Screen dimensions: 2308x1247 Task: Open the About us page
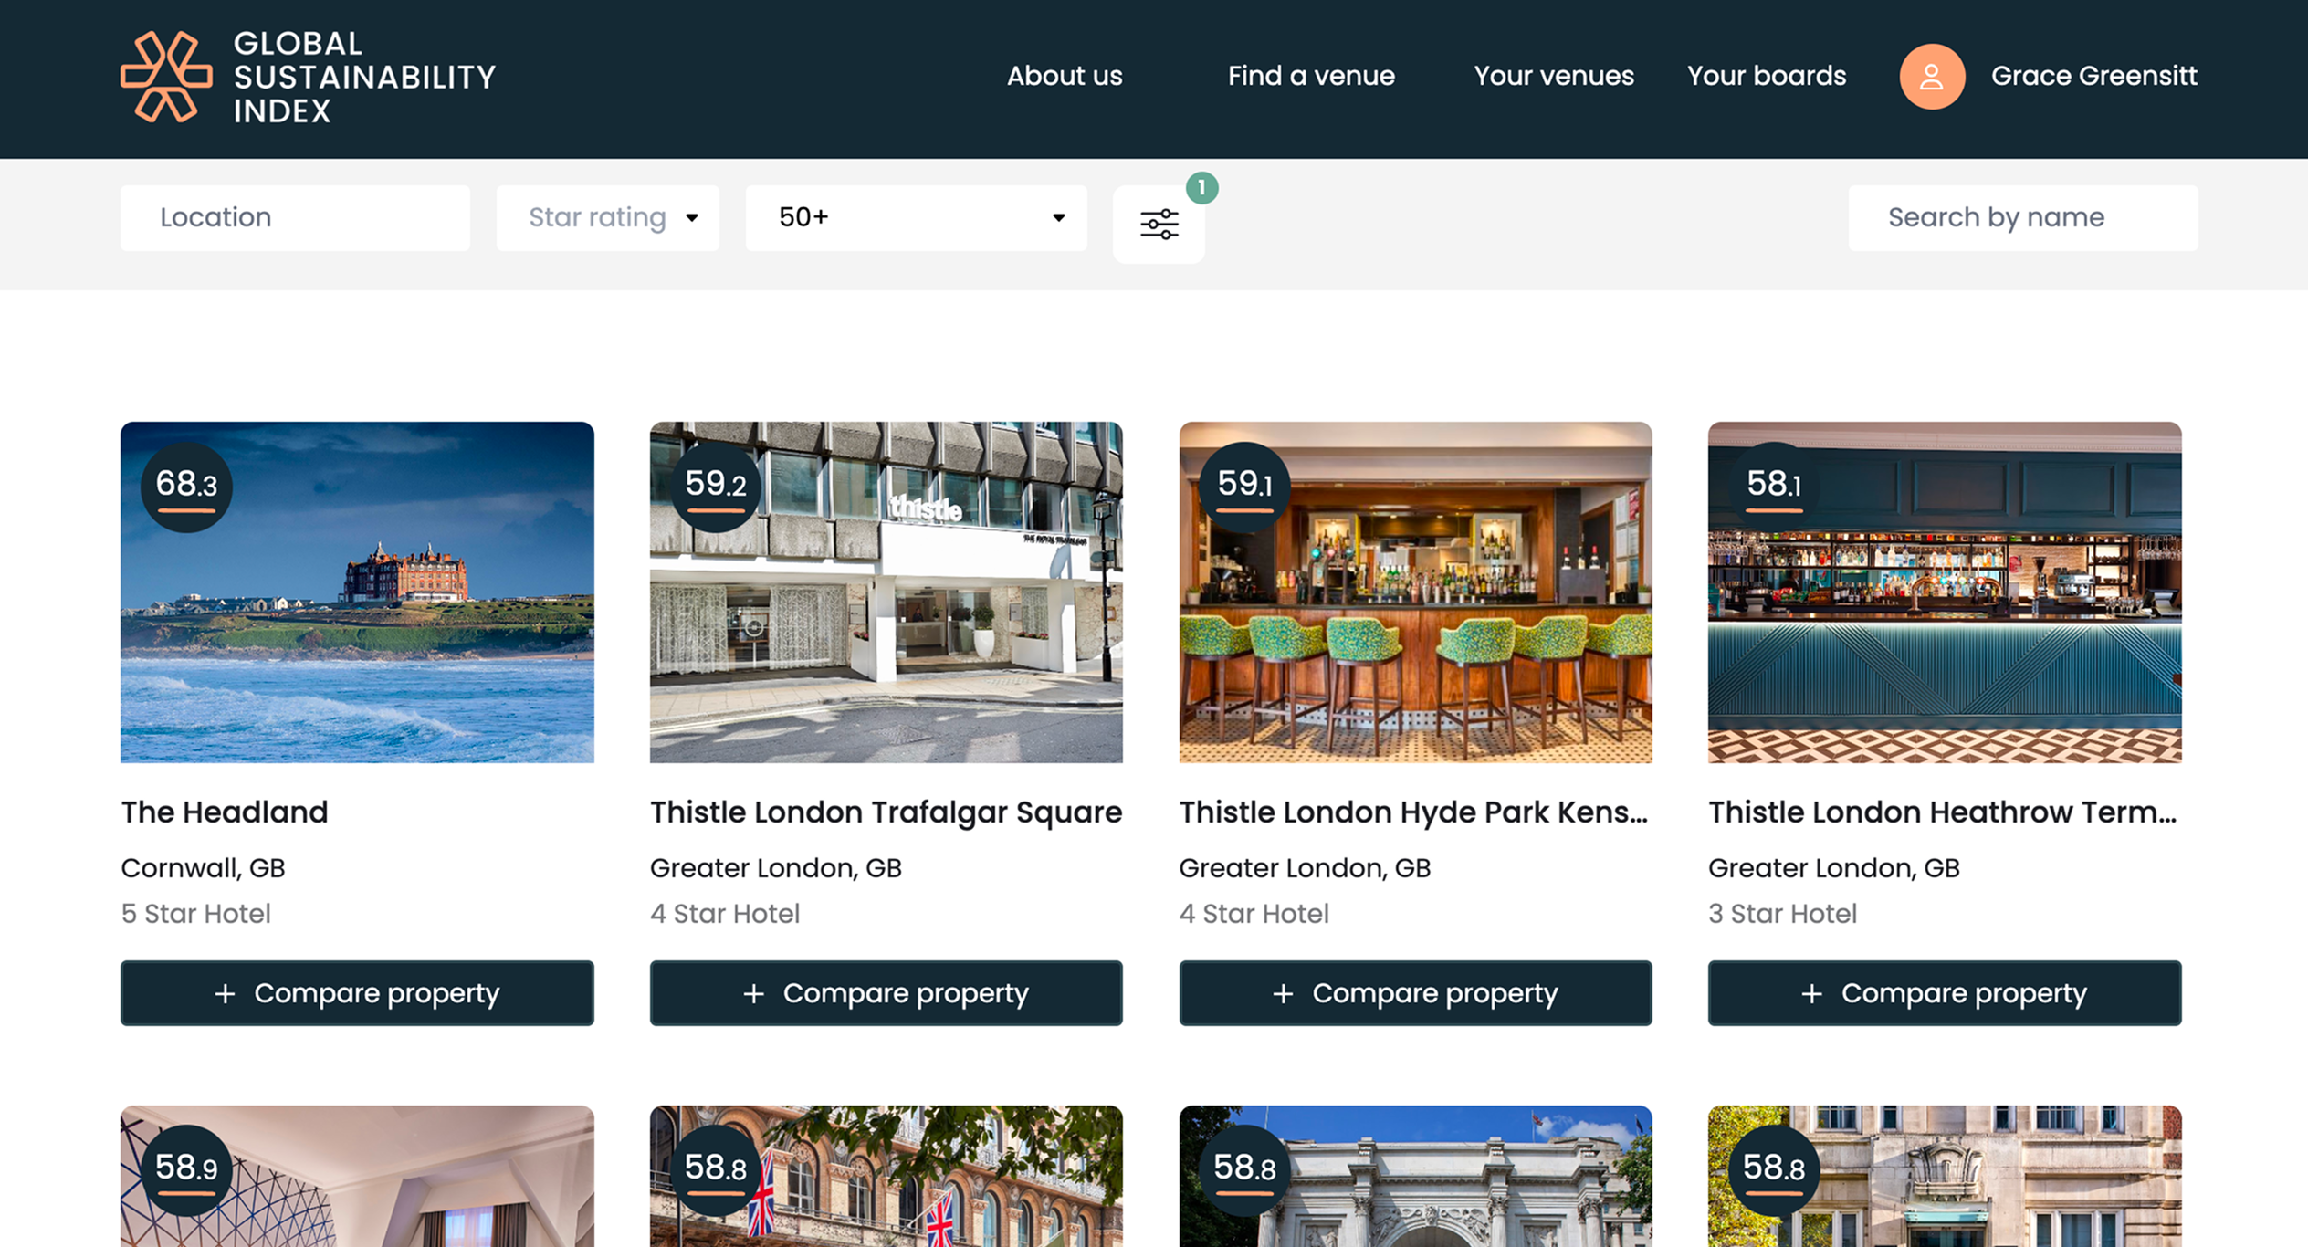click(x=1064, y=77)
